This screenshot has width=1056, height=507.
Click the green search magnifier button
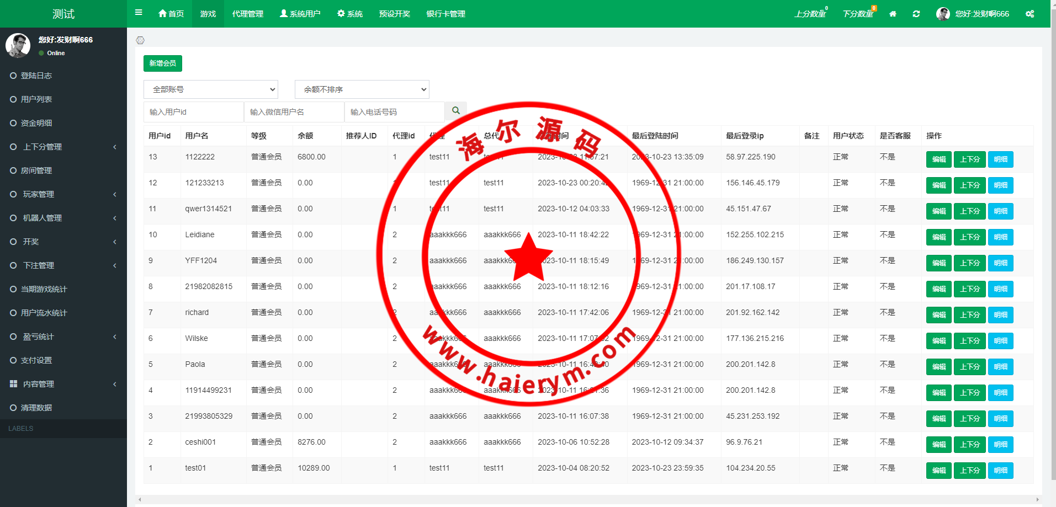(456, 111)
